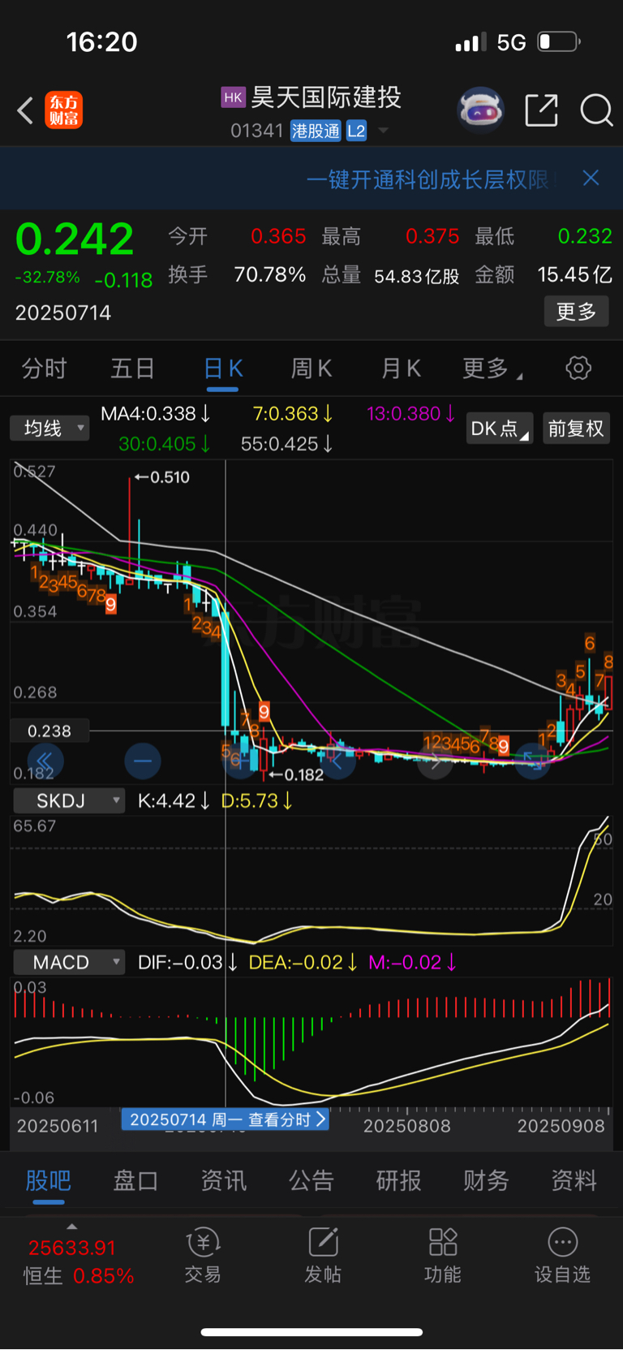Tap the back arrow icon
Screen dimensions: 623x1350
25,110
